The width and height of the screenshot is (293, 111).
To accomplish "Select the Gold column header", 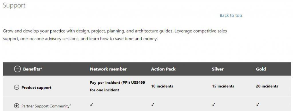I will [x=261, y=69].
